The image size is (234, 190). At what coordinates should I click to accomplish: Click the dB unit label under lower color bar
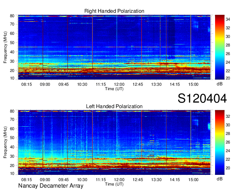(220, 179)
